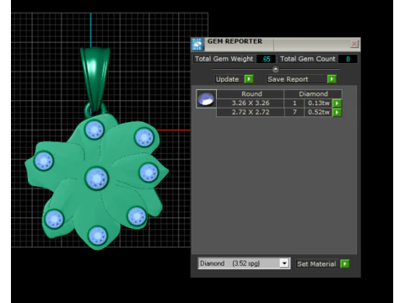The height and width of the screenshot is (303, 405).
Task: Click the green arrow for the 0.52tw row
Action: [337, 112]
